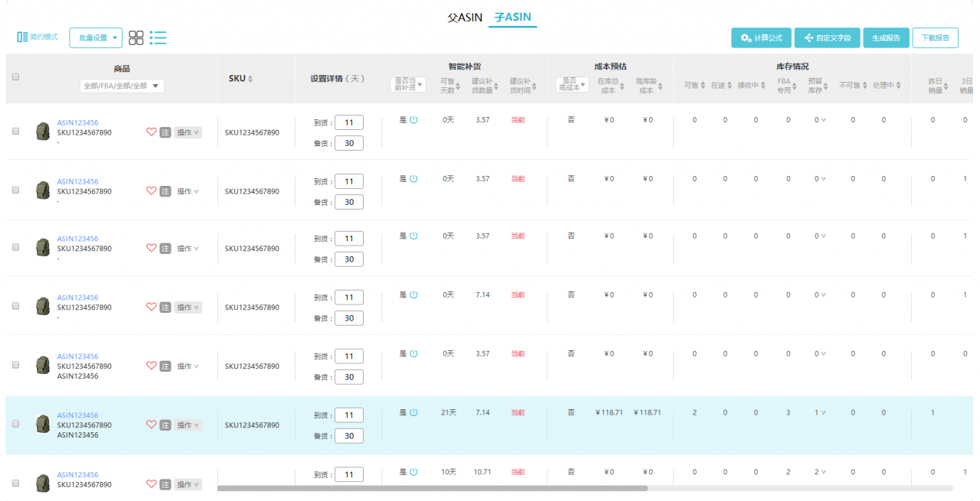This screenshot has width=980, height=501.
Task: Sort by 处理中 column arrows
Action: [x=898, y=86]
